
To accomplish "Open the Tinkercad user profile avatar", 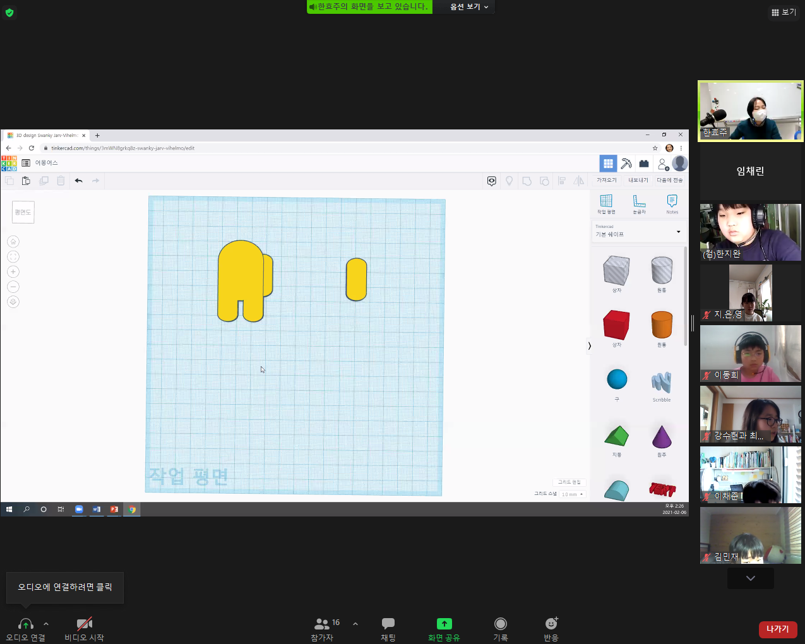I will click(680, 164).
